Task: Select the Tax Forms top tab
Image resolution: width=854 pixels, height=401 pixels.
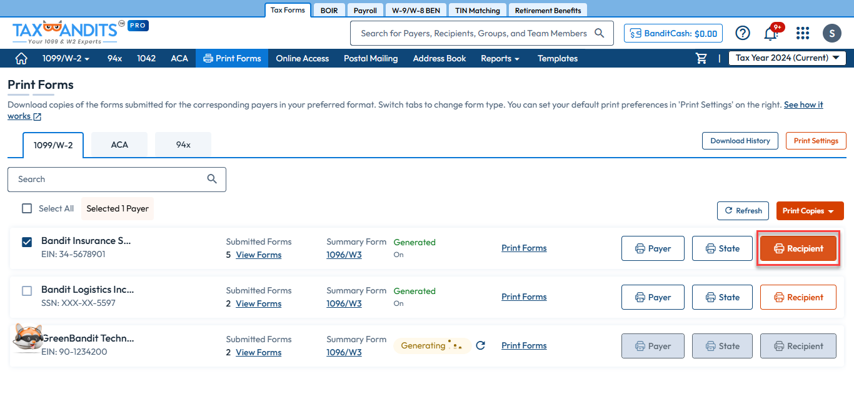Action: point(288,10)
